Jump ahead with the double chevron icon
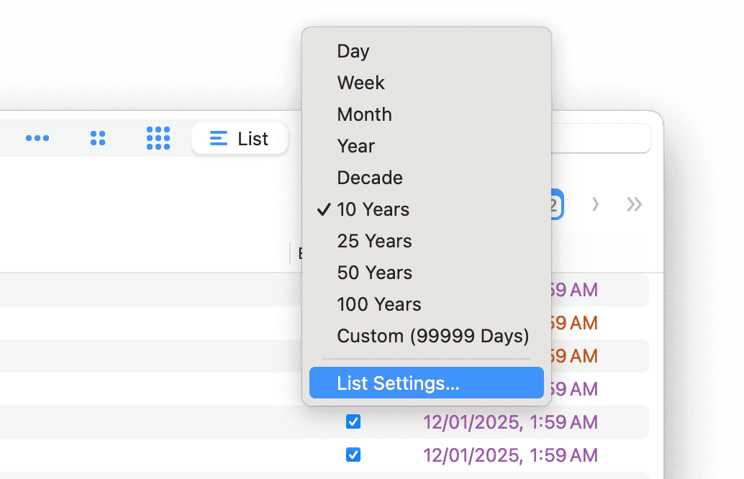This screenshot has height=479, width=744. [x=634, y=204]
